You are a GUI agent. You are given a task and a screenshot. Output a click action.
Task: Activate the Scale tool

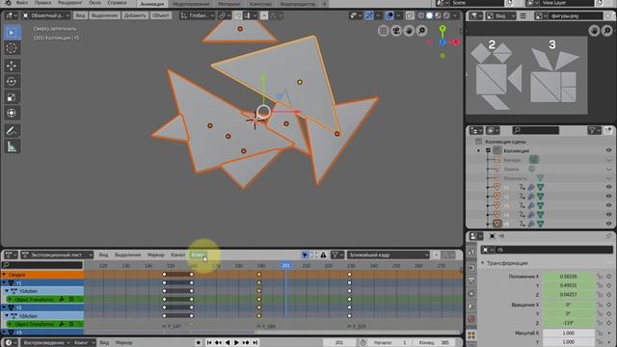tap(12, 97)
